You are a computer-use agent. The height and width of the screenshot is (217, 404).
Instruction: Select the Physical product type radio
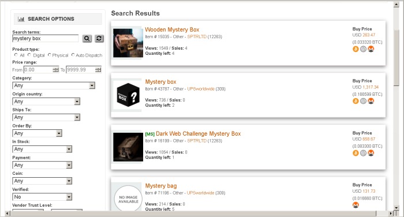coord(50,55)
